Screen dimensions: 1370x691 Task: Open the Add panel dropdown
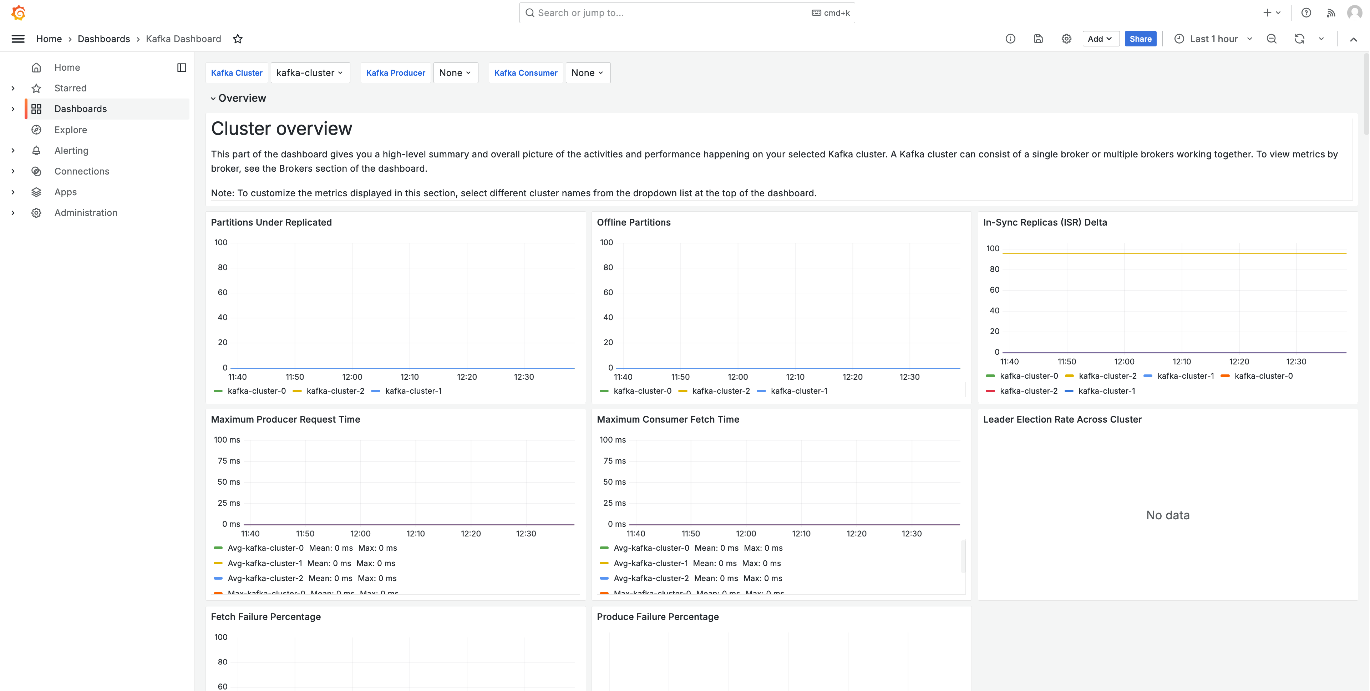pos(1100,38)
